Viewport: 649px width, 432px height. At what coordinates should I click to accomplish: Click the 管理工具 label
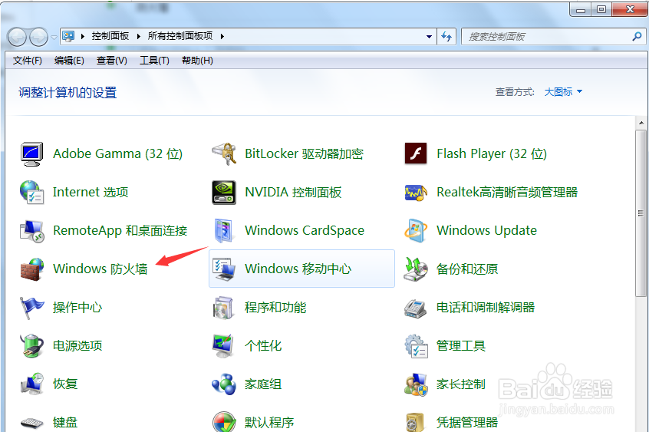pyautogui.click(x=461, y=346)
